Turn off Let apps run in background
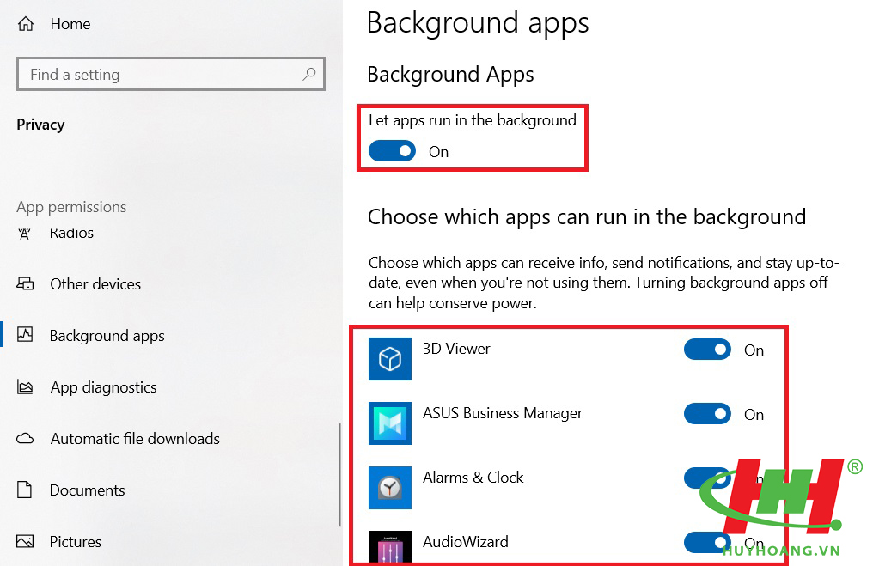Screen dimensions: 873x566 392,152
